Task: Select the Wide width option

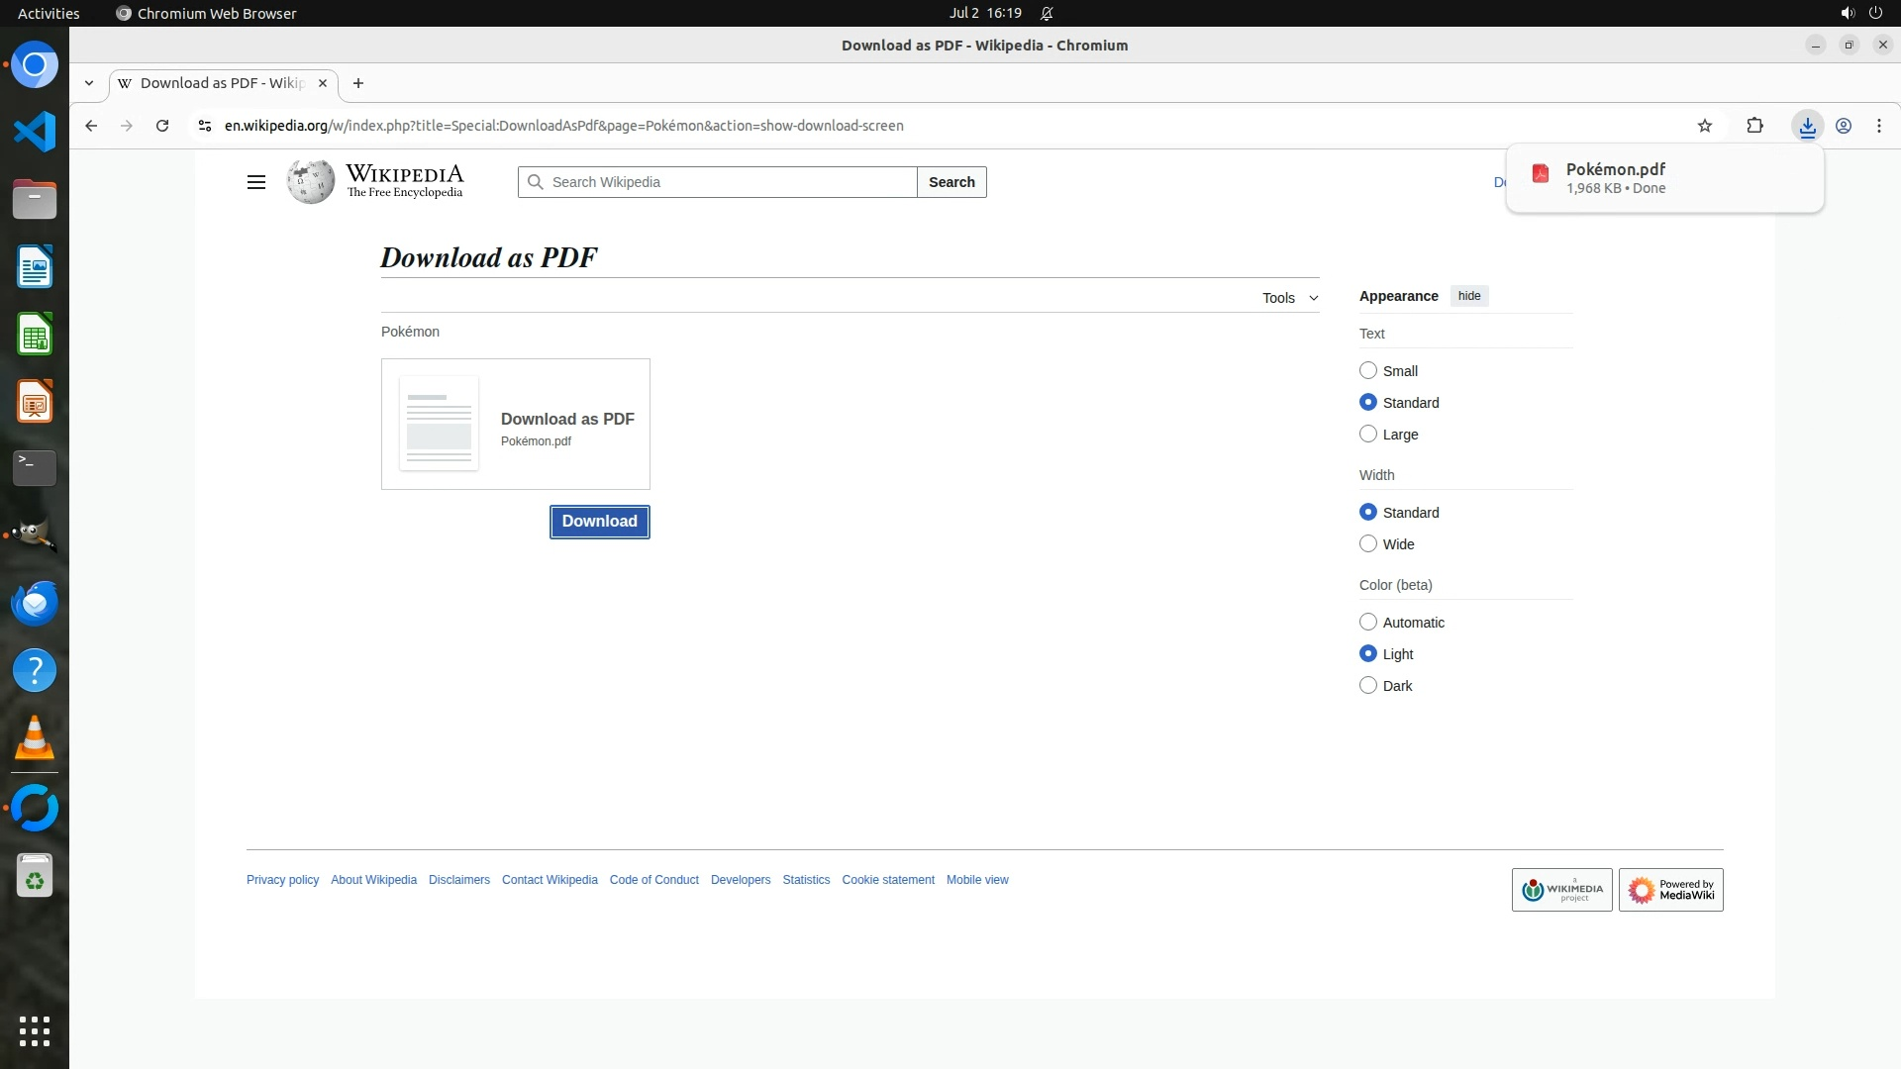Action: (x=1368, y=543)
